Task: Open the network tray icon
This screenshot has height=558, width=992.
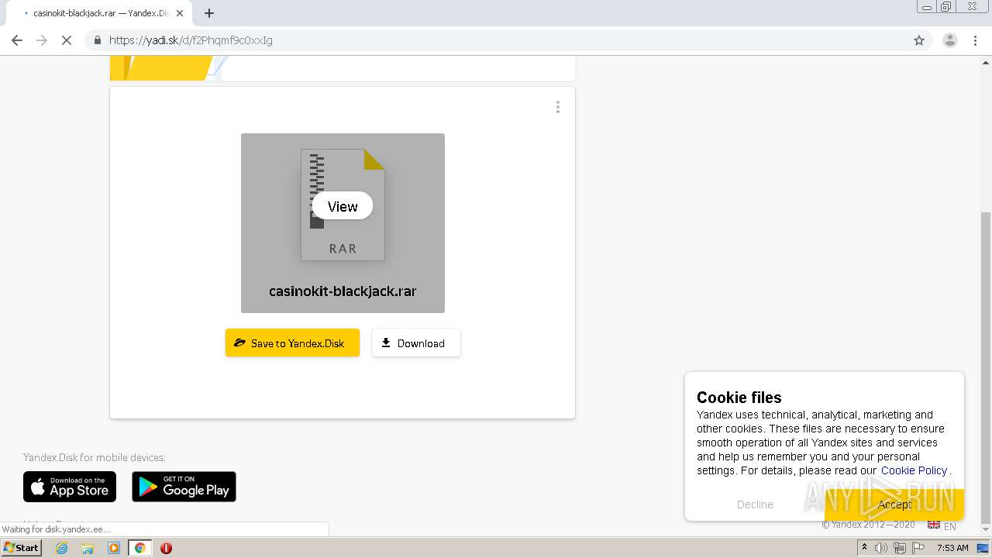Action: pos(899,548)
